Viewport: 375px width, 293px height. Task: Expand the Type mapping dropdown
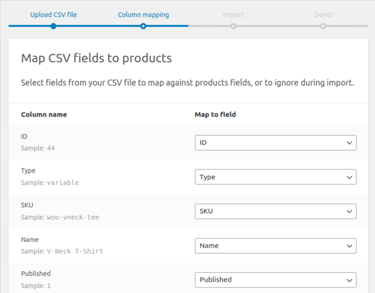(x=275, y=177)
